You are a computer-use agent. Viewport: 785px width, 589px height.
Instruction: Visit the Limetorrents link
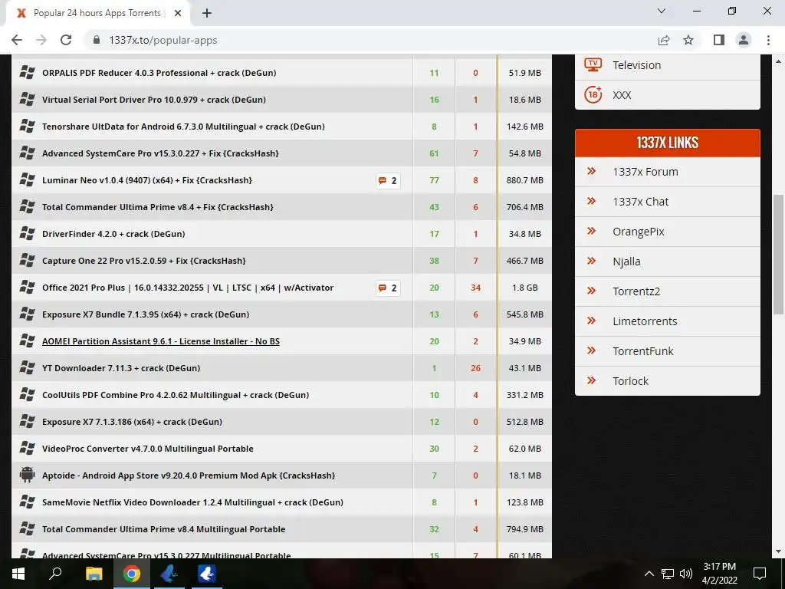click(645, 321)
